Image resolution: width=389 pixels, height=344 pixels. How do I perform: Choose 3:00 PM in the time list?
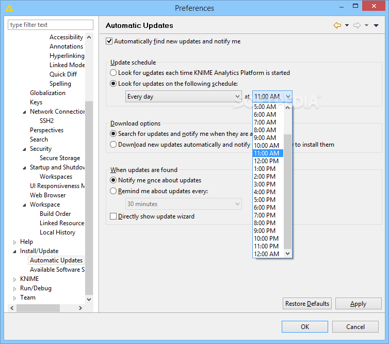point(268,184)
